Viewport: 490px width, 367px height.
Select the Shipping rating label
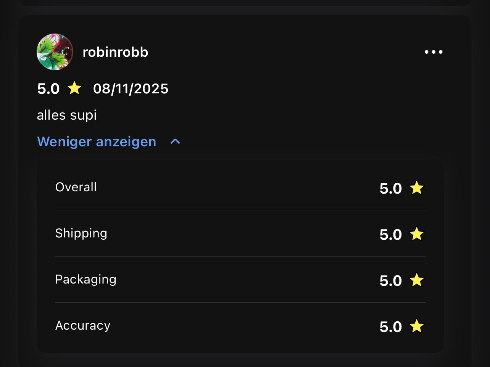[x=81, y=233]
